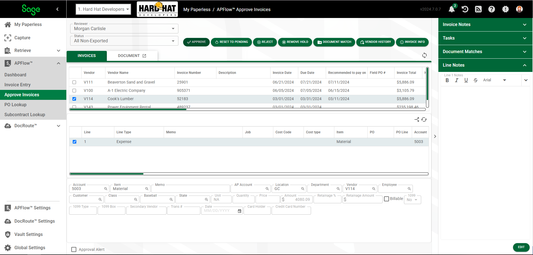Refresh the invoices list
The width and height of the screenshot is (533, 255).
pos(425,55)
